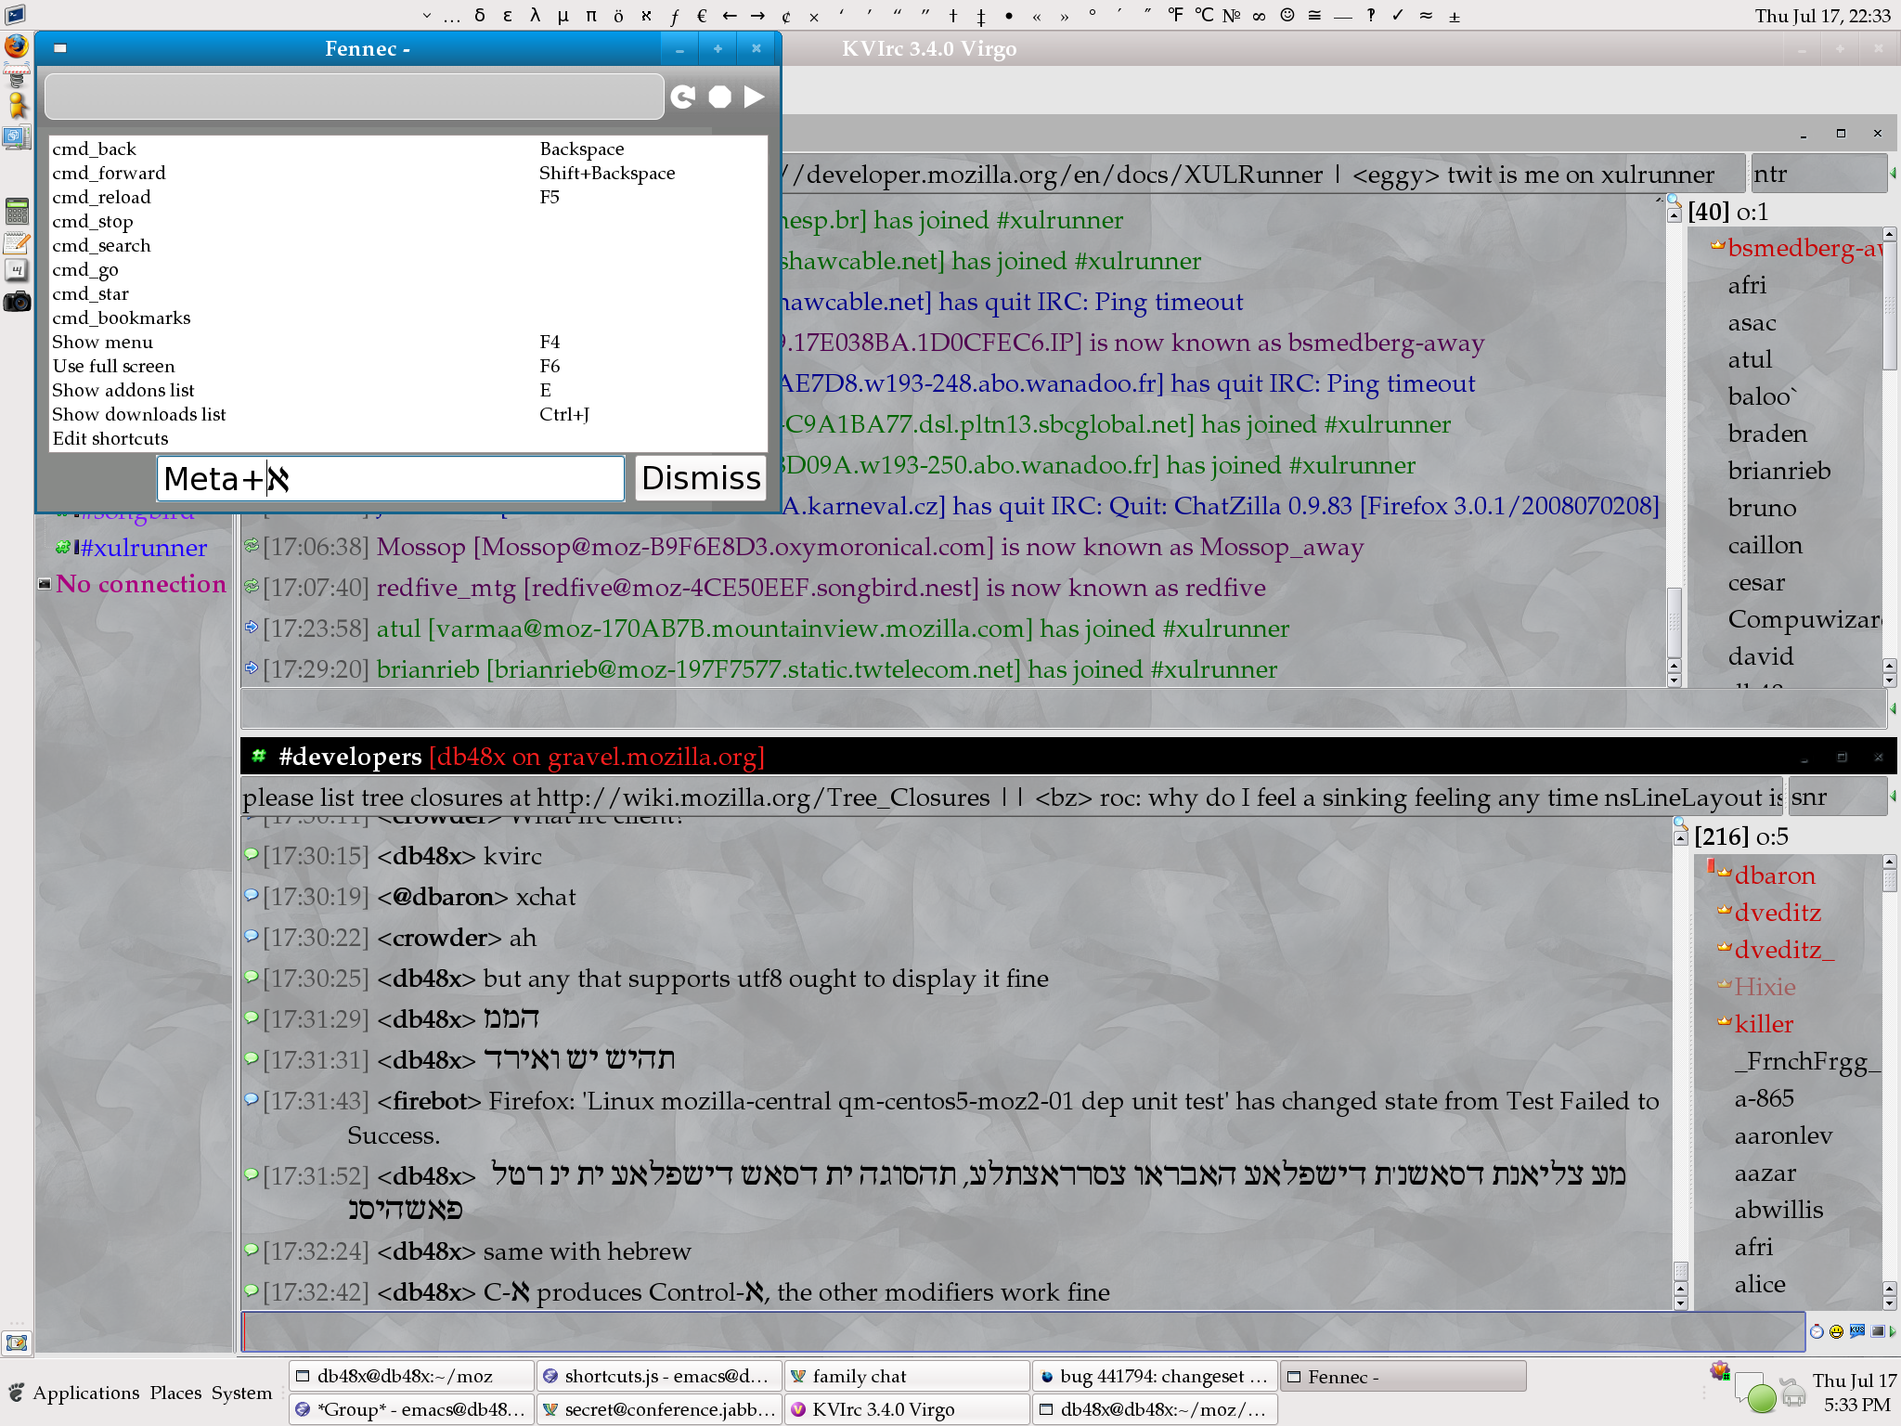
Task: Click the right arrow palette character
Action: click(757, 16)
